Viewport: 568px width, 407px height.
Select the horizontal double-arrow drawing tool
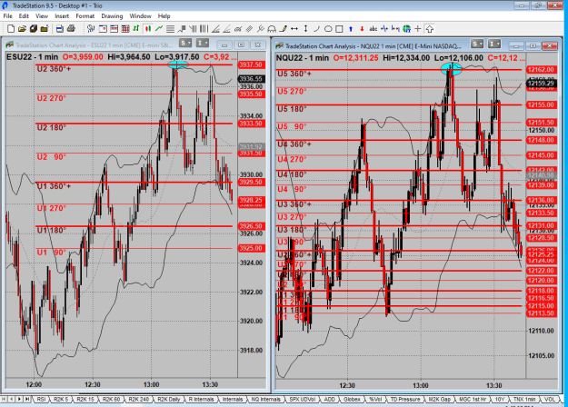294,28
